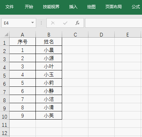The height and width of the screenshot is (137, 142).
Task: Click the 序号 cell next to 小洁
Action: click(x=23, y=99)
